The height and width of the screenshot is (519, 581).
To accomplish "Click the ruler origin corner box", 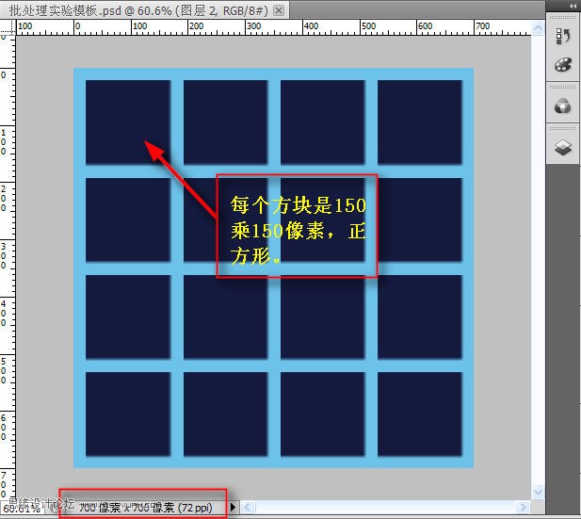I will (7, 28).
